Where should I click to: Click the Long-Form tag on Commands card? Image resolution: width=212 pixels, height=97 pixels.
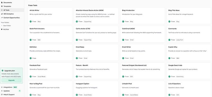180,40
